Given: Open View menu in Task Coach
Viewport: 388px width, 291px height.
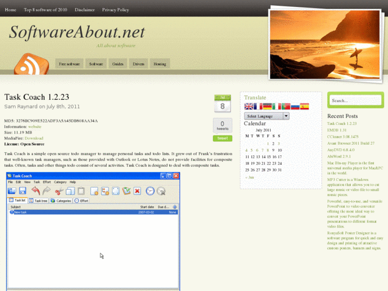Looking at the screenshot, I should pyautogui.click(x=27, y=182).
